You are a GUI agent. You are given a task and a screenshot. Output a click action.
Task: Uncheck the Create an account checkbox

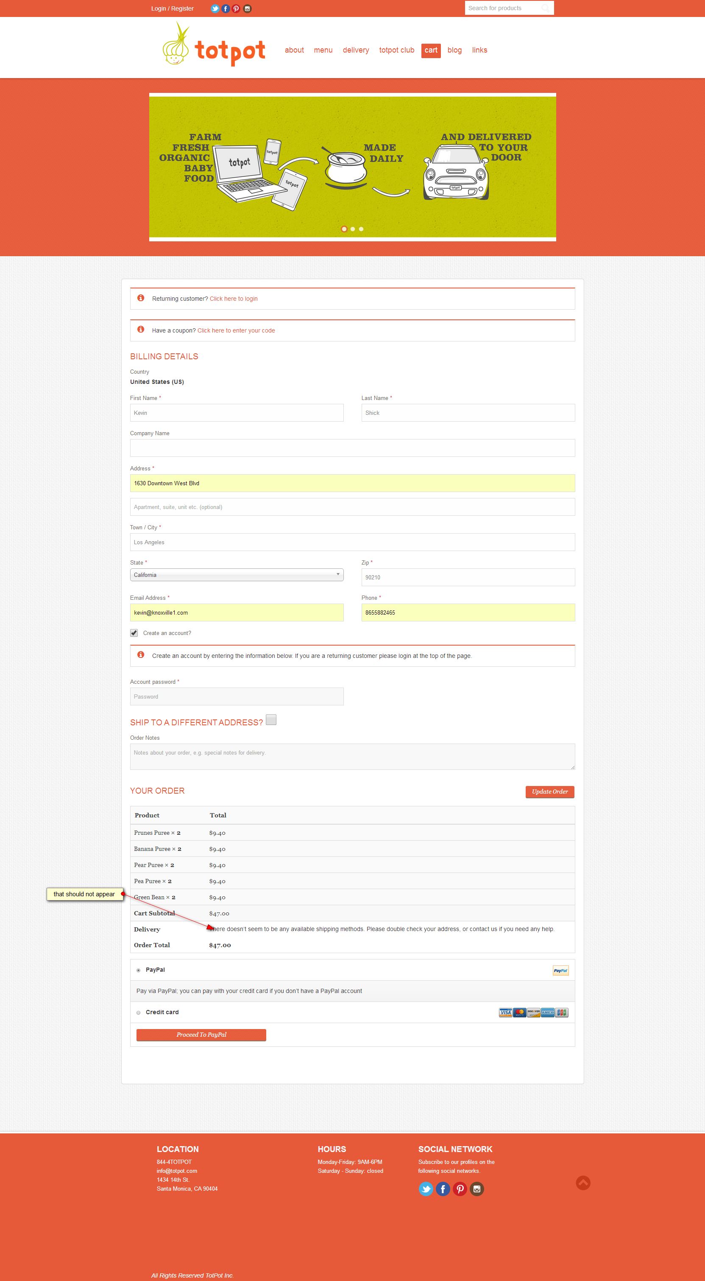[134, 633]
